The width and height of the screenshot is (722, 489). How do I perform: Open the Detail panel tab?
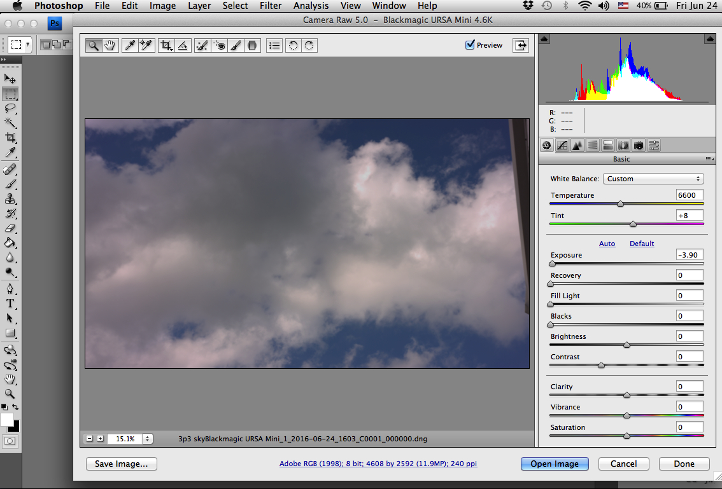point(577,146)
